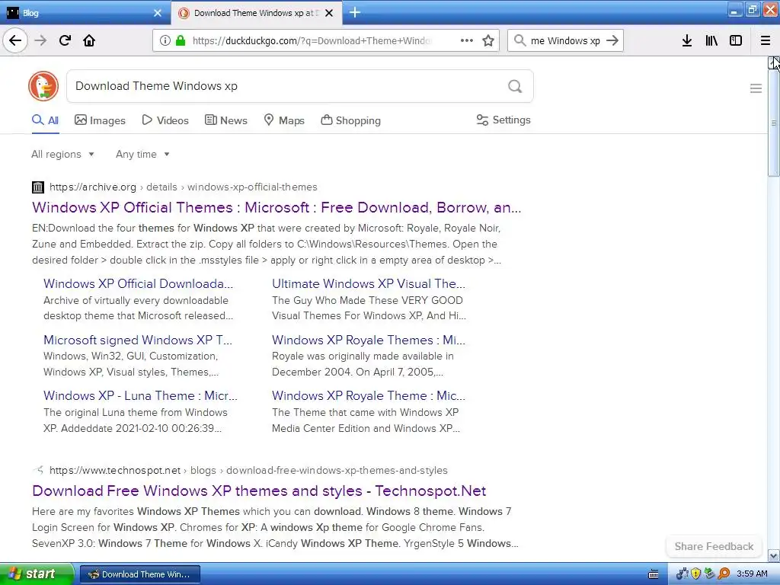The image size is (780, 585).
Task: Open the taskbar keyboard icon
Action: click(x=654, y=574)
